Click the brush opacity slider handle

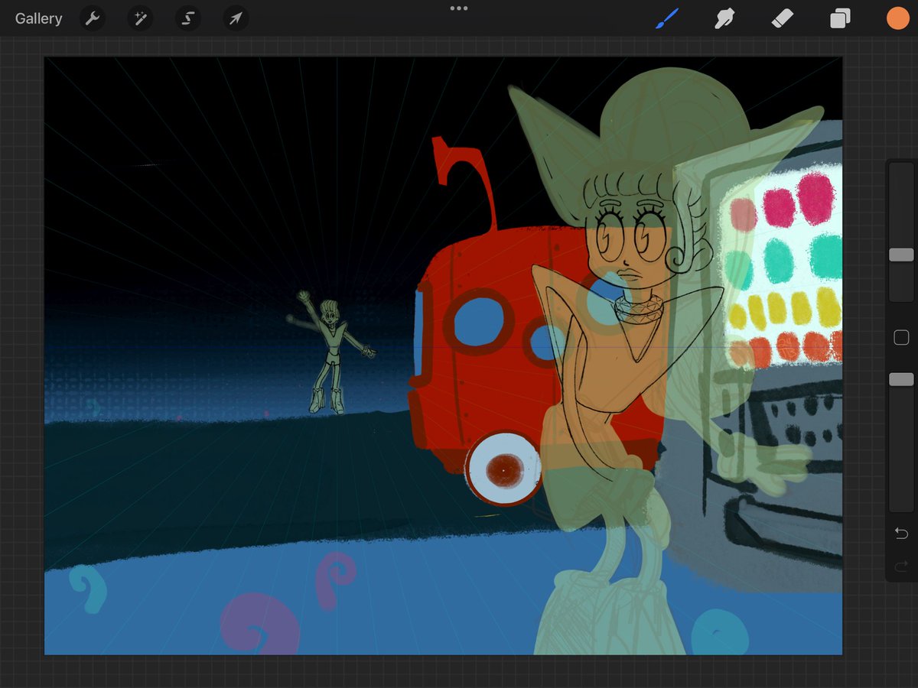(901, 379)
